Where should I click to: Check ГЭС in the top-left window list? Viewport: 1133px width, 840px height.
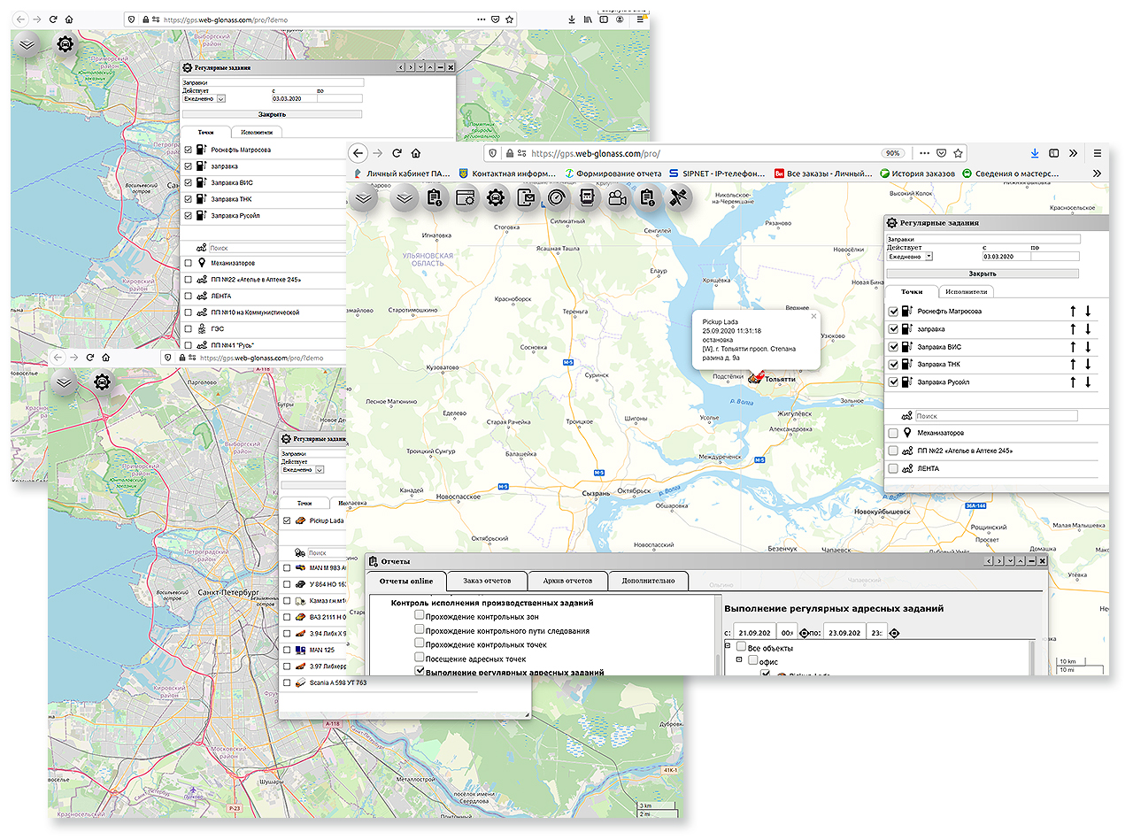tap(188, 328)
